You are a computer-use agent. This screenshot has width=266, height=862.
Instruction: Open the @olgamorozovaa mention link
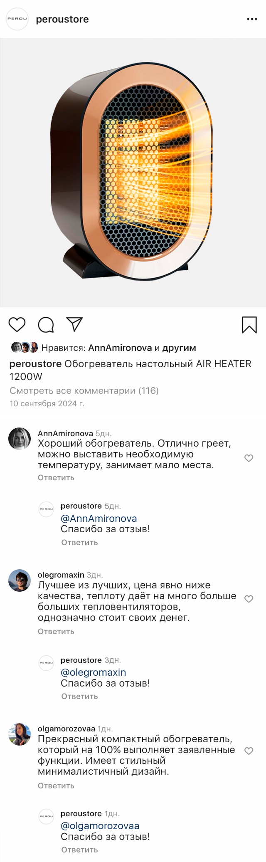[x=100, y=826]
